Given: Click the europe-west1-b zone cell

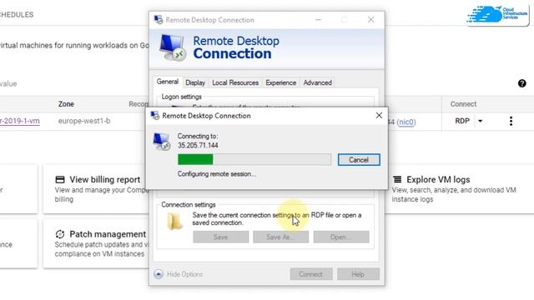Looking at the screenshot, I should coord(84,121).
